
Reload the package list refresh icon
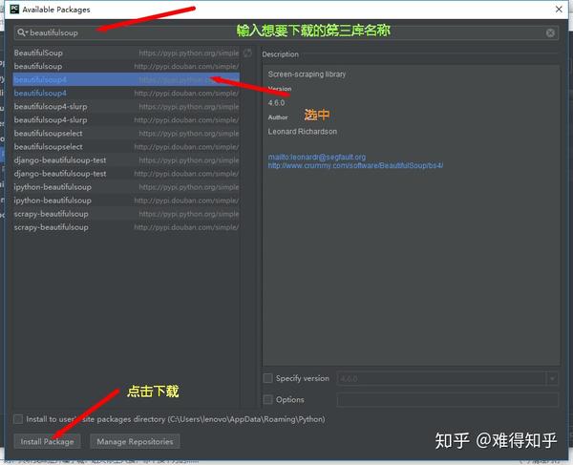point(247,53)
